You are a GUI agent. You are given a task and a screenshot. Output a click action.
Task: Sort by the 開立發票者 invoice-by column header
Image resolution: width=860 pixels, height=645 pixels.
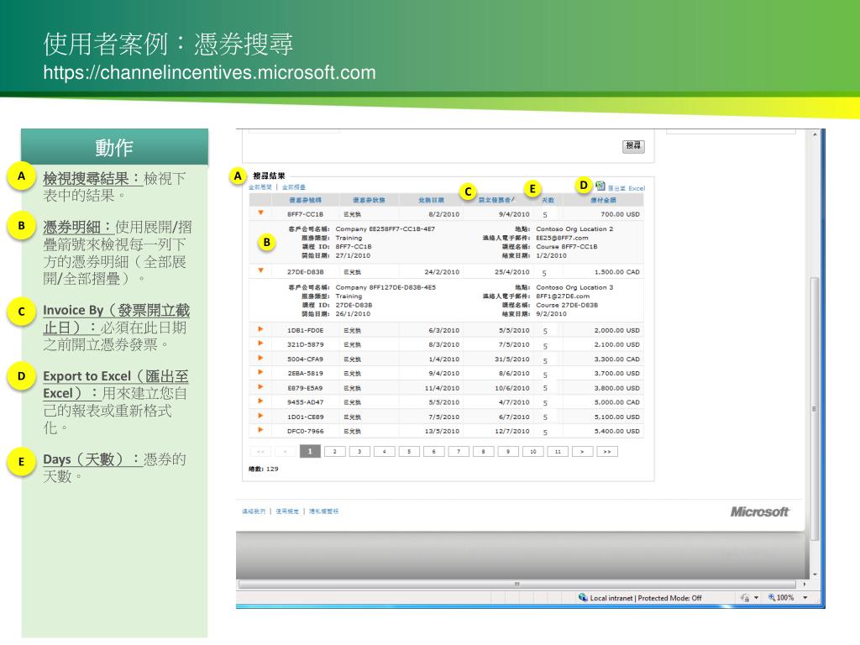pos(496,200)
